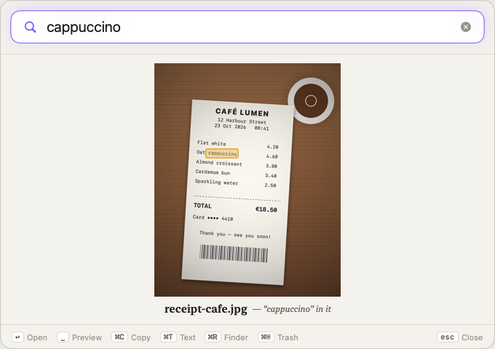Click the Preview action label
The image size is (495, 349).
(x=87, y=337)
